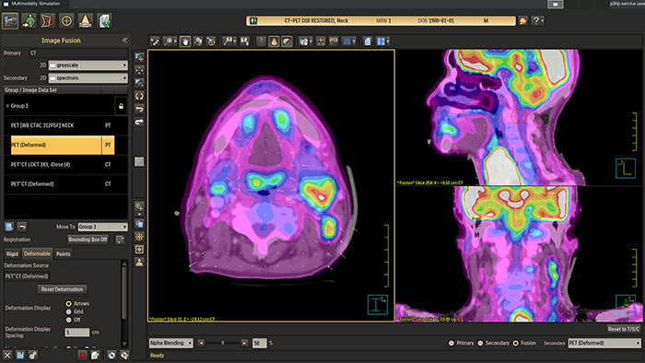Viewport: 645px width, 363px height.
Task: Select Arrows deformation display option
Action: [69, 304]
